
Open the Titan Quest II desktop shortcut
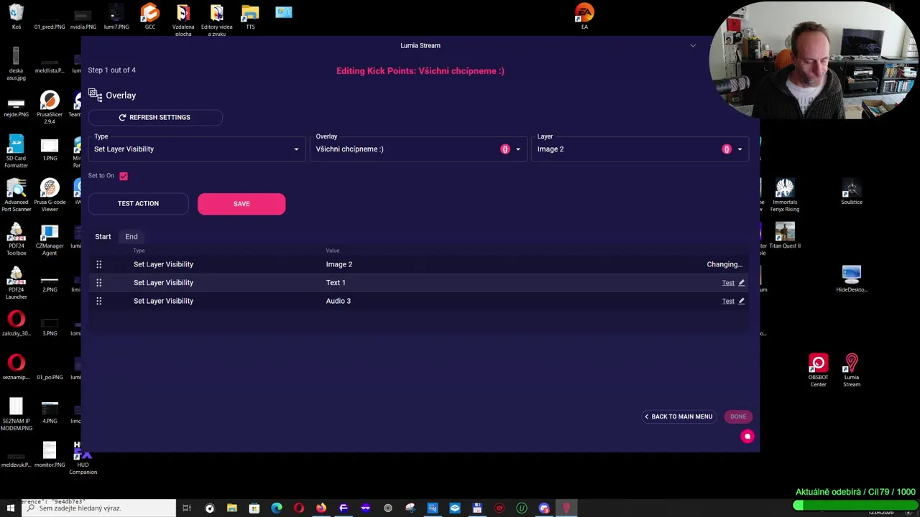coord(785,236)
